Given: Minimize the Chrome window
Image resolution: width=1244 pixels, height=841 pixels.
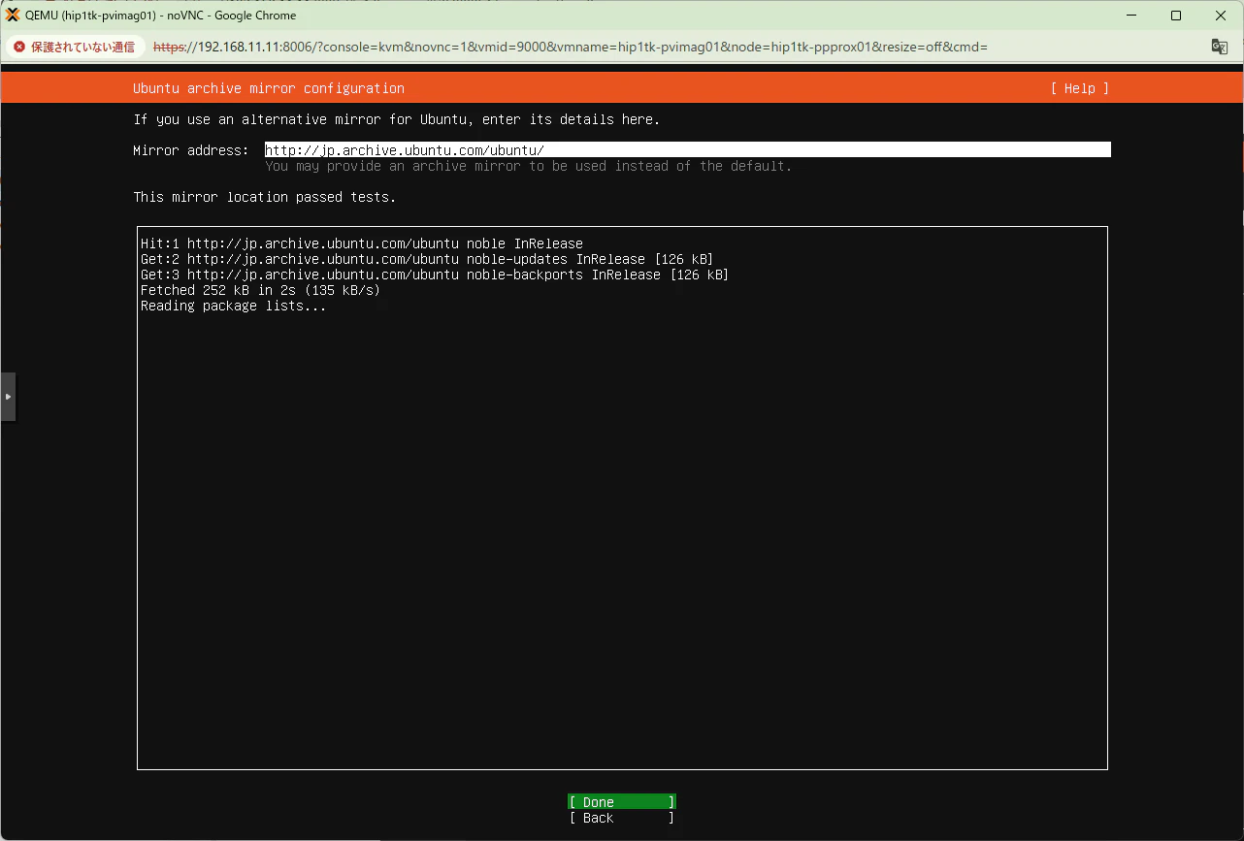Looking at the screenshot, I should [1131, 15].
